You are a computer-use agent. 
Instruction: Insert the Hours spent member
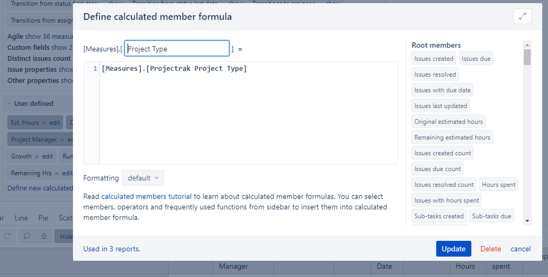tap(499, 184)
